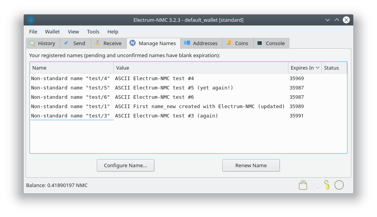The width and height of the screenshot is (377, 217).
Task: Sort by the Expires In column
Action: [x=305, y=68]
